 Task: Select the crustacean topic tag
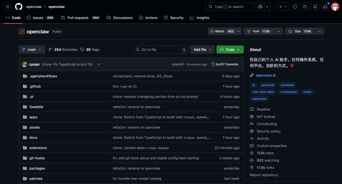[x=288, y=92]
